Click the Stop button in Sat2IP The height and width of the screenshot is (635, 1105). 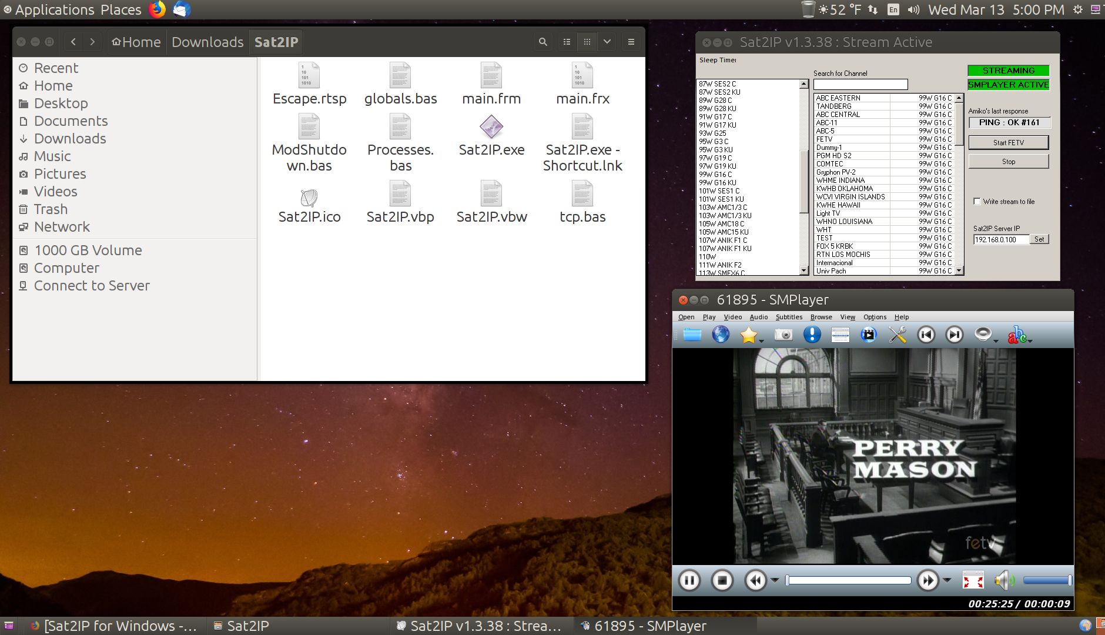(1009, 162)
